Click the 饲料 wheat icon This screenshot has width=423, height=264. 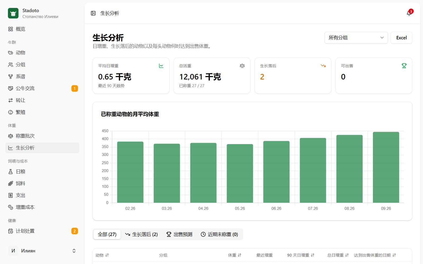pyautogui.click(x=11, y=183)
